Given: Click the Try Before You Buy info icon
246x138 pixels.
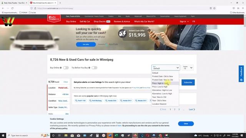Looking at the screenshot, I should pyautogui.click(x=89, y=68).
